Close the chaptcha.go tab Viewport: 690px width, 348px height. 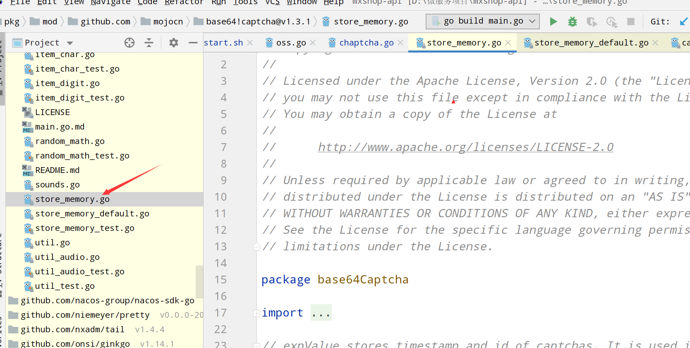tap(400, 43)
